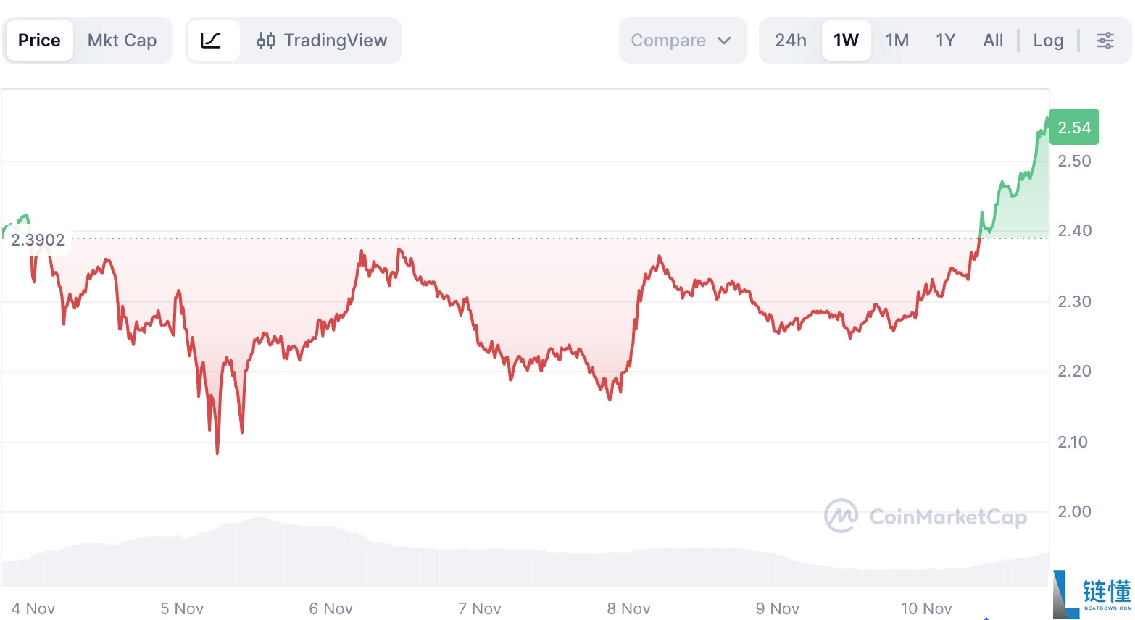Click the green 2.54 price badge
Image resolution: width=1135 pixels, height=620 pixels.
click(1073, 126)
